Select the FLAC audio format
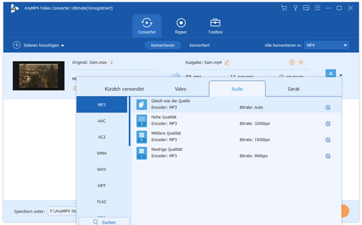Image resolution: width=362 pixels, height=225 pixels. coord(102,201)
